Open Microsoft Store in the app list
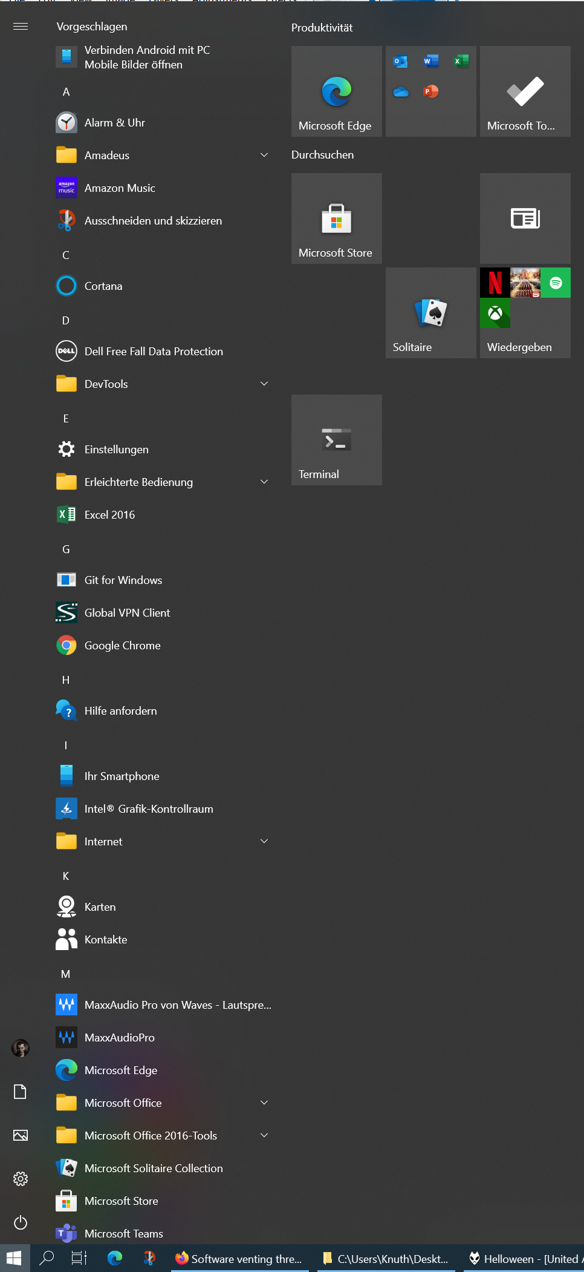Screen dimensions: 584x1272 (163, 1201)
